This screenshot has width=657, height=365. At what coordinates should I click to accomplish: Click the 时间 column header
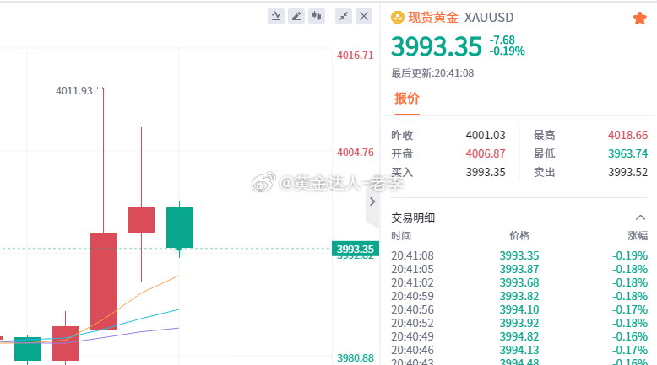[x=401, y=236]
